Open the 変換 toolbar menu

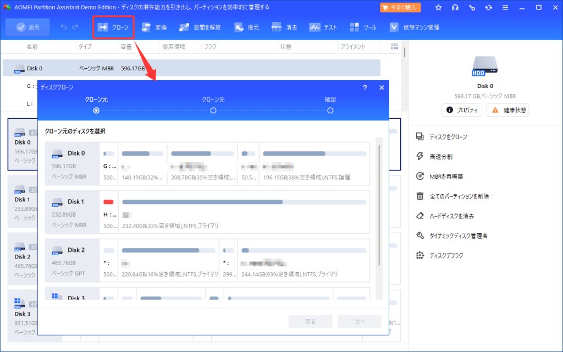pyautogui.click(x=154, y=28)
